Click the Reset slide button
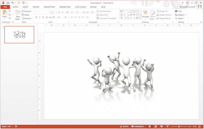The image size is (204, 129). tap(26, 15)
